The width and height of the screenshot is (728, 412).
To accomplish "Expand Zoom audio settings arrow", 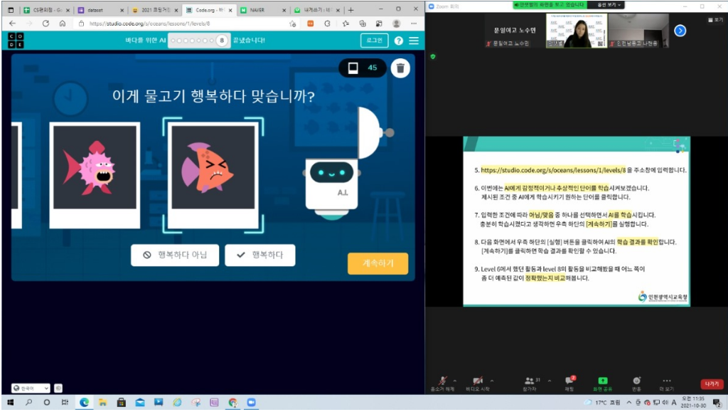I will pyautogui.click(x=455, y=381).
